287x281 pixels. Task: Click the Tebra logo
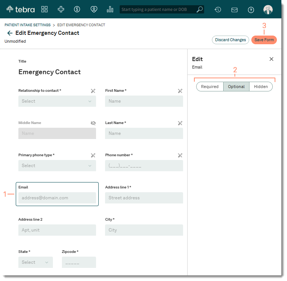(x=20, y=9)
